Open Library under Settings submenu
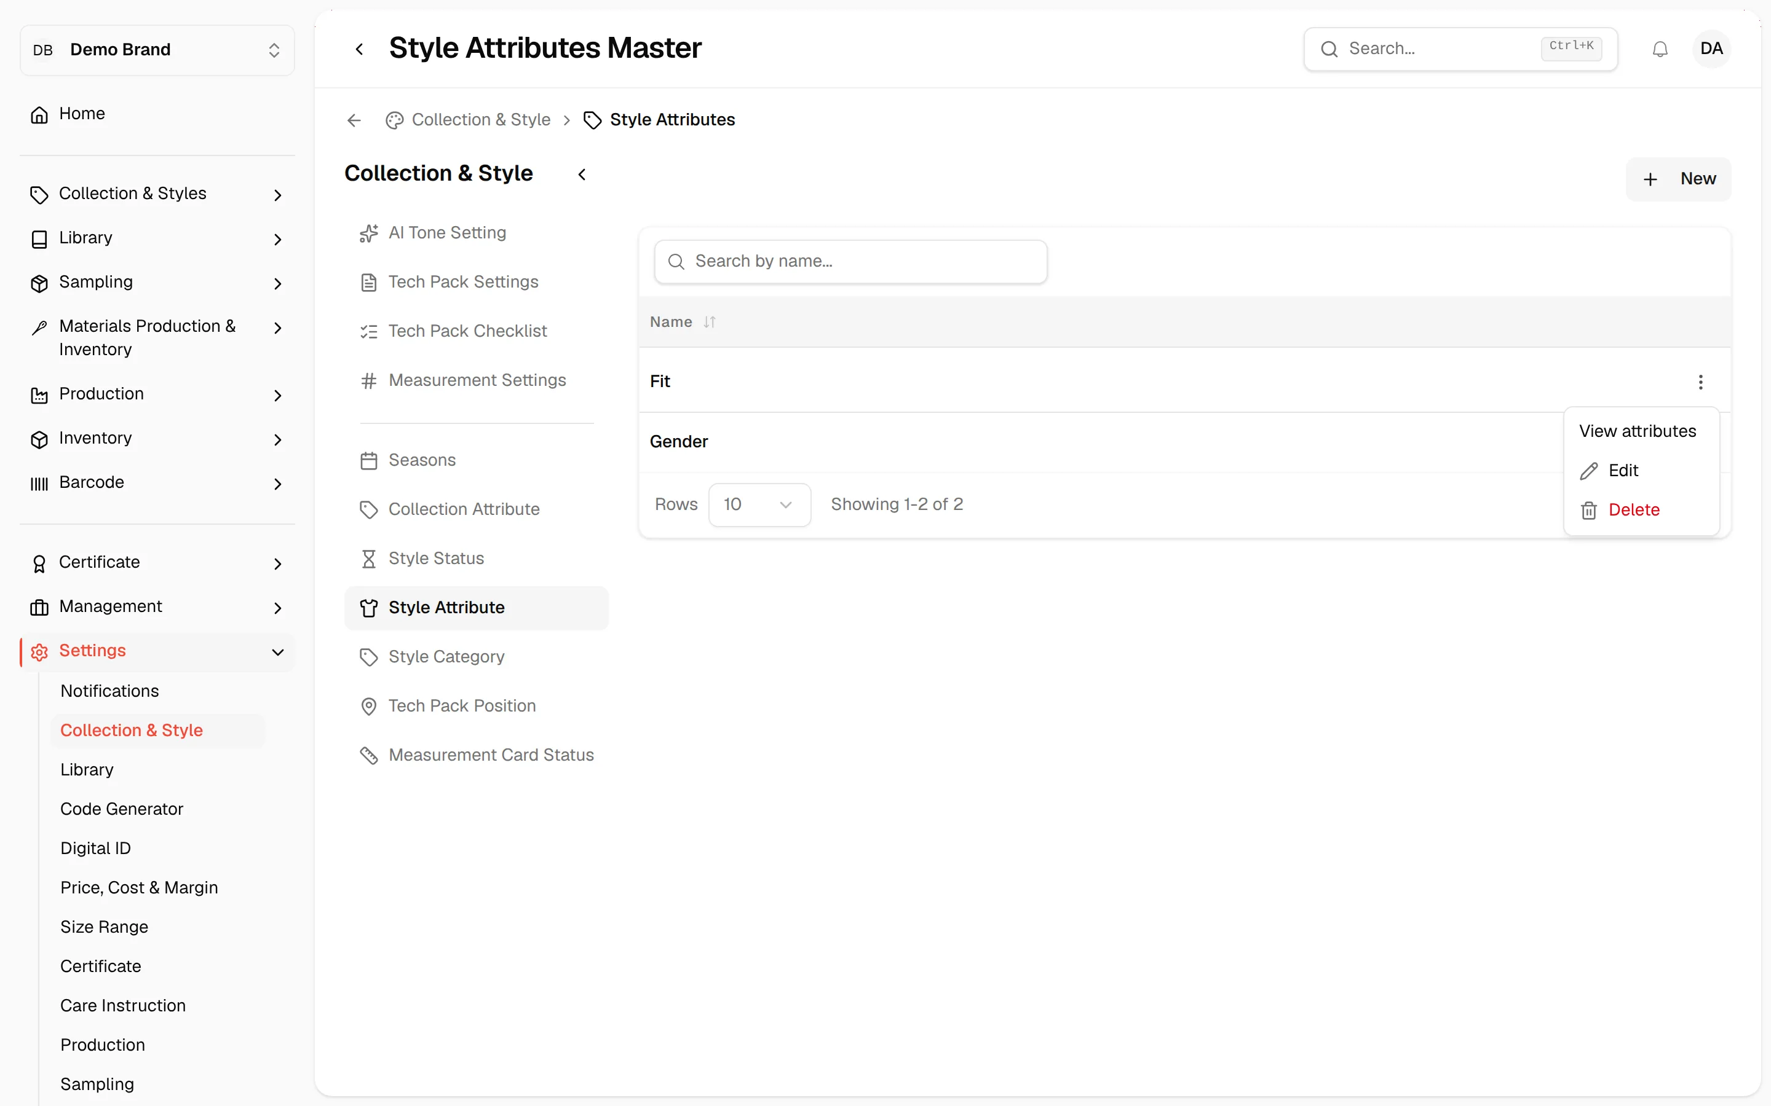 [87, 771]
